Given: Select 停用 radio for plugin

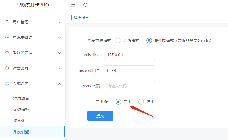Looking at the screenshot, I should click(x=141, y=102).
